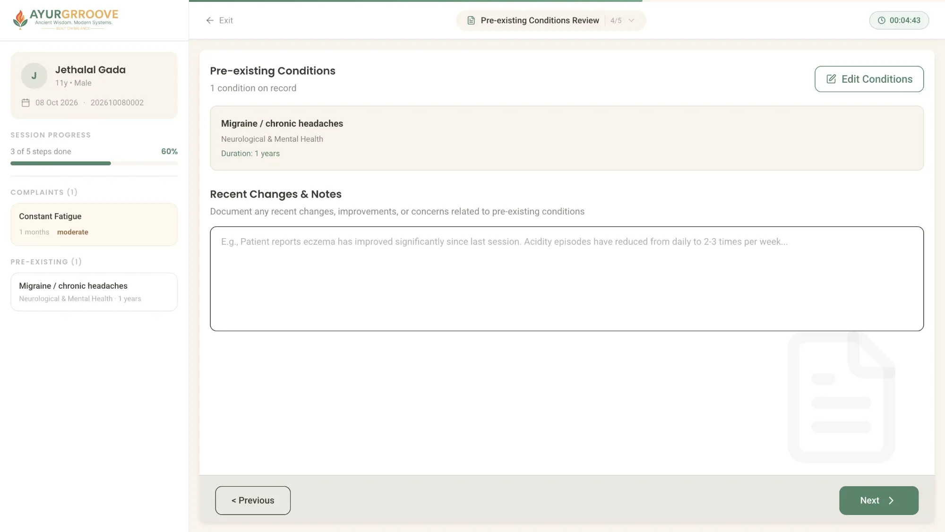The height and width of the screenshot is (532, 945).
Task: Click the 'Duration: 1 years' text
Action: pyautogui.click(x=250, y=154)
